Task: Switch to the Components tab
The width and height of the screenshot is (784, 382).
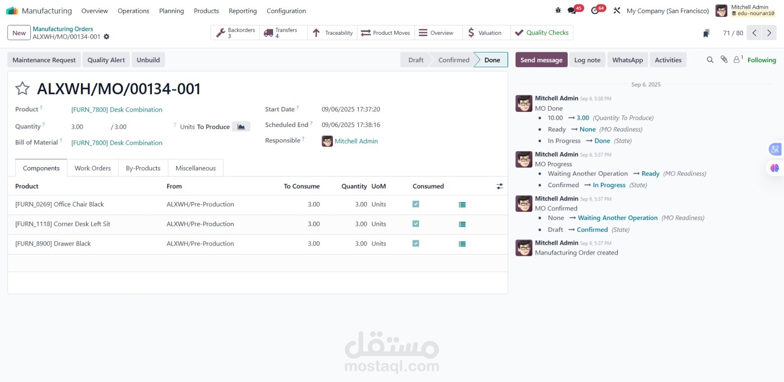Action: [41, 168]
